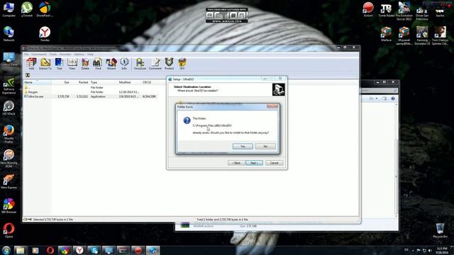Open the uTorrent desktop shortcut
Viewport: 454px width, 255px height.
tap(27, 9)
